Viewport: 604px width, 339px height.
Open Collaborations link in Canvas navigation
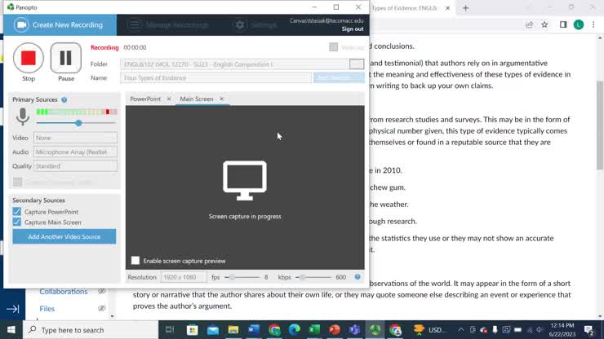pos(64,292)
